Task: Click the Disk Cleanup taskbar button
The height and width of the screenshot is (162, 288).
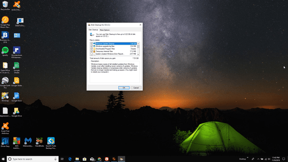Action: pyautogui.click(x=121, y=159)
